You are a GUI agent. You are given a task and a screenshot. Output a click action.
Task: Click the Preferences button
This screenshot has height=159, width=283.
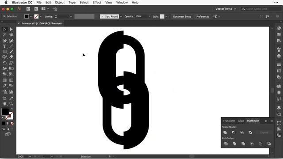pos(203,16)
